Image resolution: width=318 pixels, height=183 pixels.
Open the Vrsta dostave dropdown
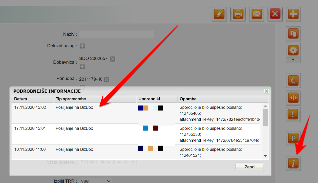(108, 162)
